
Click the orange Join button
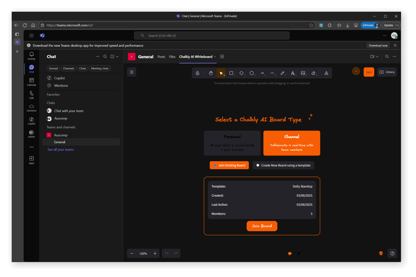(369, 72)
